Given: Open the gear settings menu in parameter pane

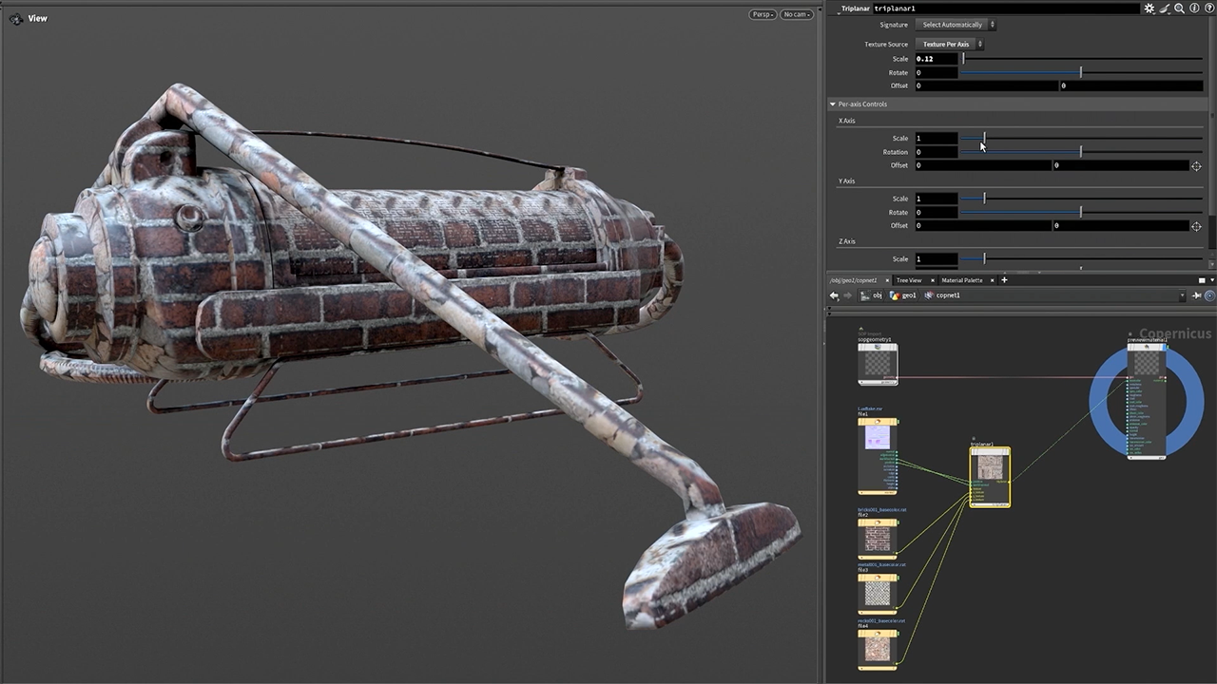Looking at the screenshot, I should (x=1149, y=9).
